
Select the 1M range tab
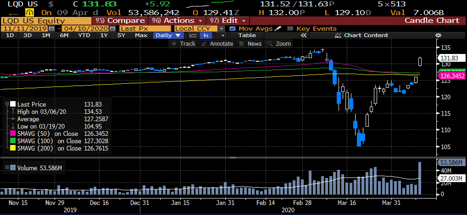click(45, 35)
